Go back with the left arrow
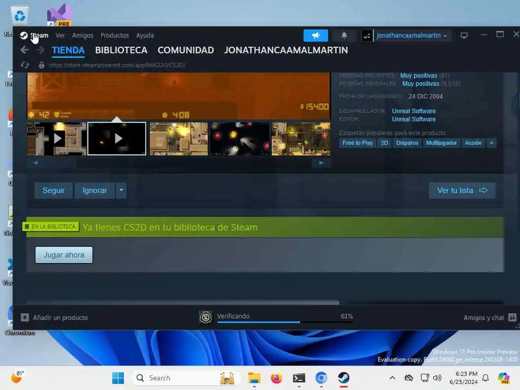Viewport: 520px width, 390px height. tap(24, 50)
